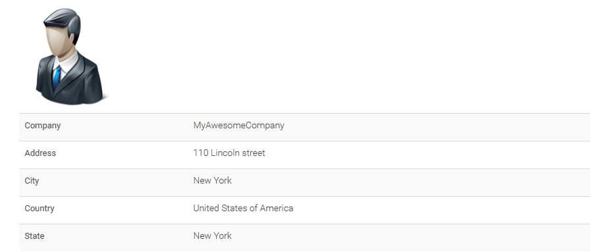Click the avatar's head in profile picture
This screenshot has height=252, width=604.
click(63, 34)
